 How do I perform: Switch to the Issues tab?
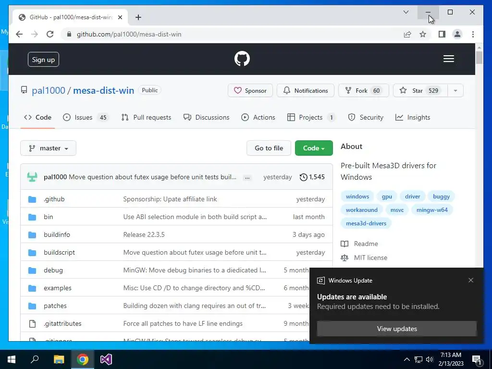coord(86,117)
